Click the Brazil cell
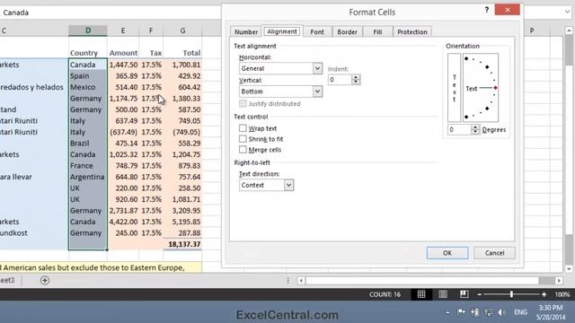The image size is (575, 323). 88,144
